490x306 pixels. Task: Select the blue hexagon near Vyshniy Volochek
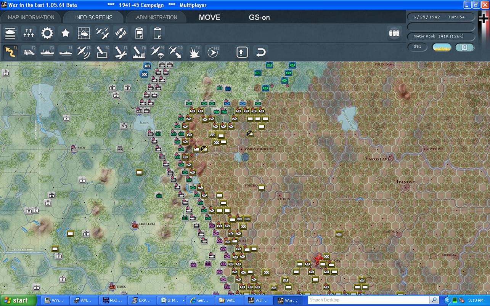pyautogui.click(x=245, y=157)
